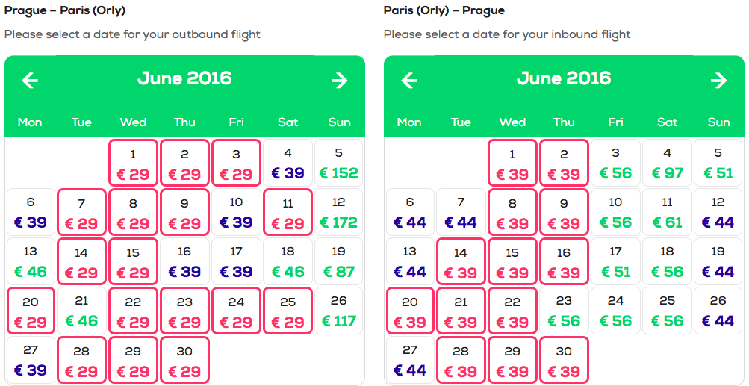Select outbound June 20 for €29
Screen dimensions: 749x386
pos(31,311)
